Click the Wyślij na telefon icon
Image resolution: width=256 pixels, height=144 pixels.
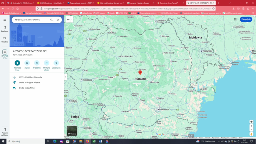point(46,63)
